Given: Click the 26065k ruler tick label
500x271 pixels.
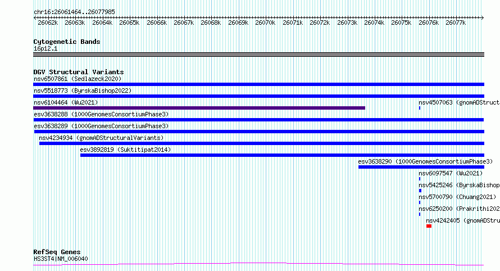Looking at the screenshot, I should click(129, 22).
